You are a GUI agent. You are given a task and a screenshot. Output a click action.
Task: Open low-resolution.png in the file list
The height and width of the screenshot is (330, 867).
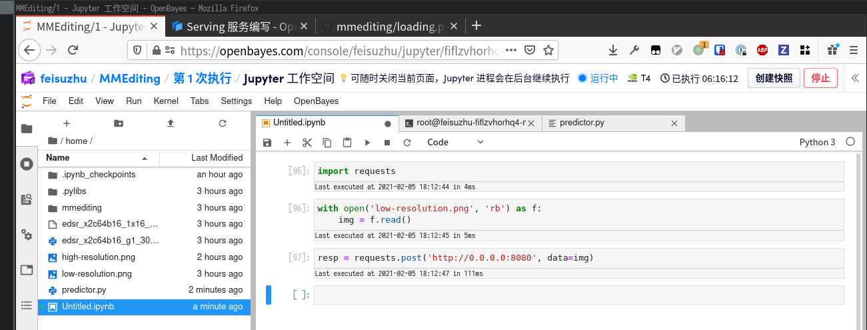pos(97,274)
